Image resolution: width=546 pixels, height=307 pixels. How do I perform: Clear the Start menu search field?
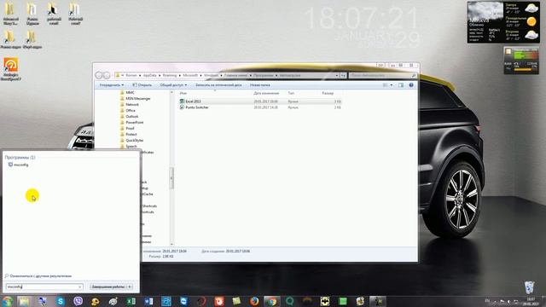(x=80, y=287)
